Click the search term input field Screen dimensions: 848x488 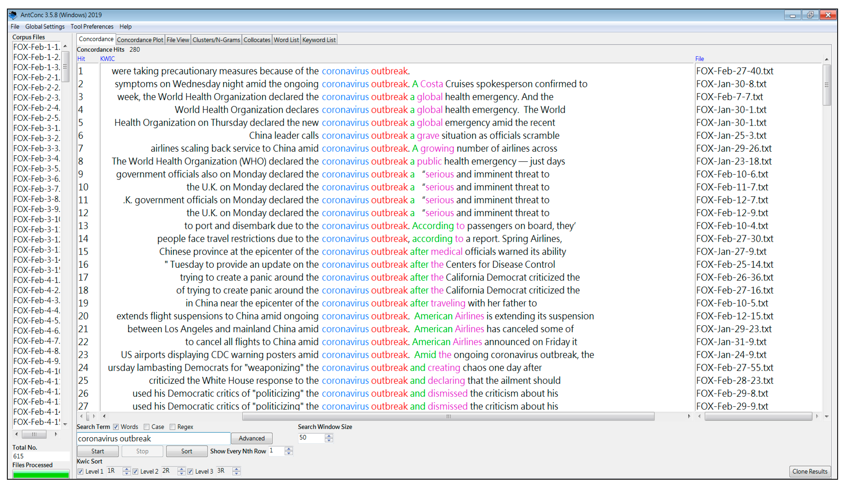tap(153, 438)
